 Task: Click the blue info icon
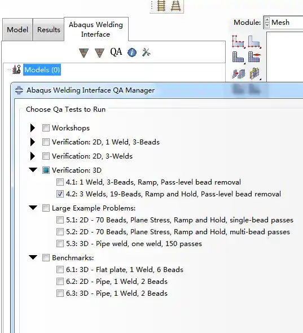click(x=132, y=52)
